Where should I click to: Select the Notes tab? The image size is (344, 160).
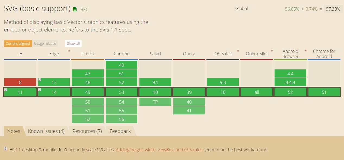click(14, 131)
